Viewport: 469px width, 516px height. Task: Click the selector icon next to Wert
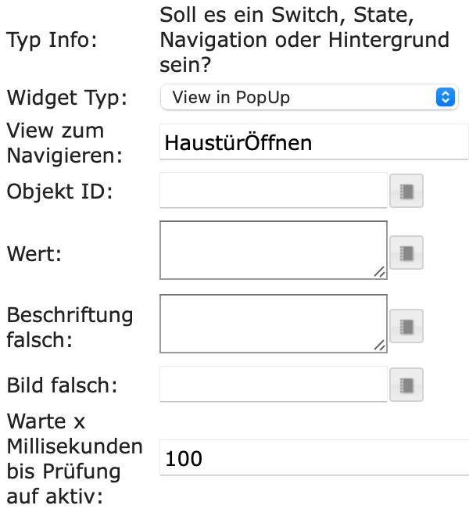[406, 253]
